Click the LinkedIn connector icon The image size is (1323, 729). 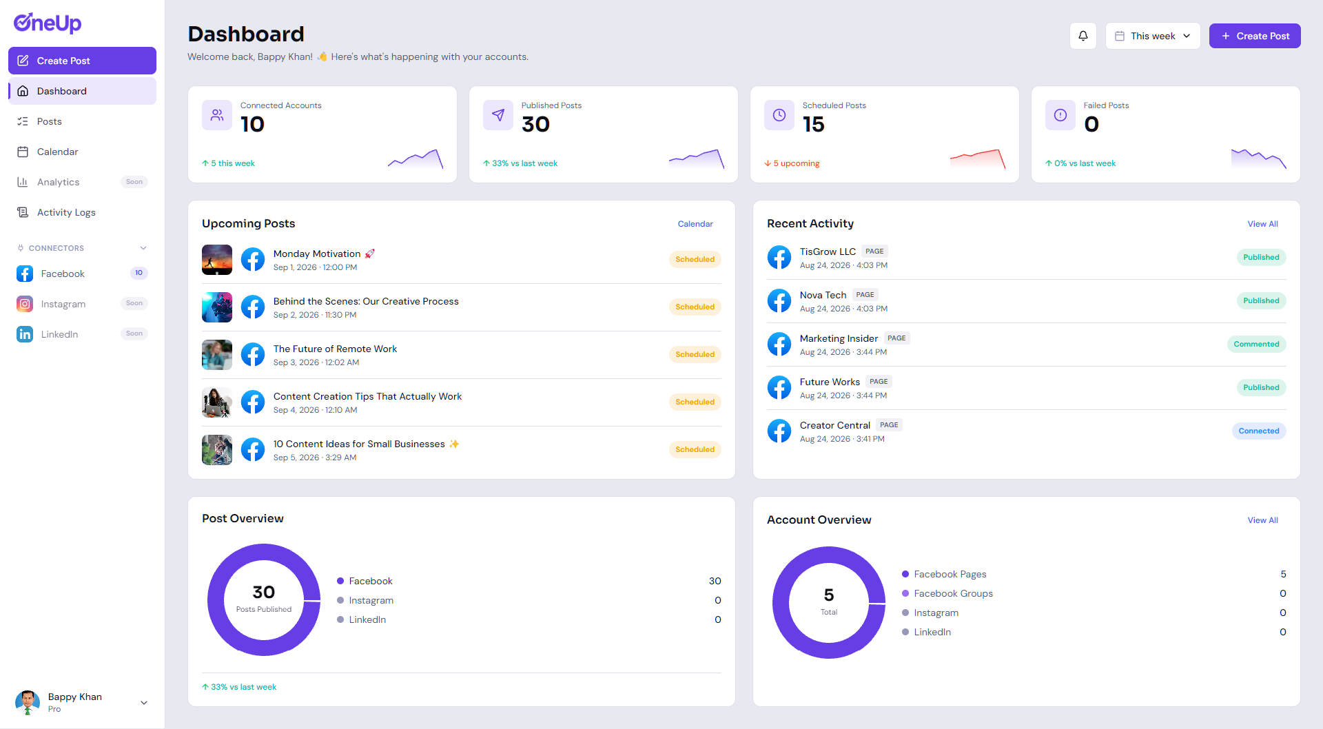coord(25,334)
